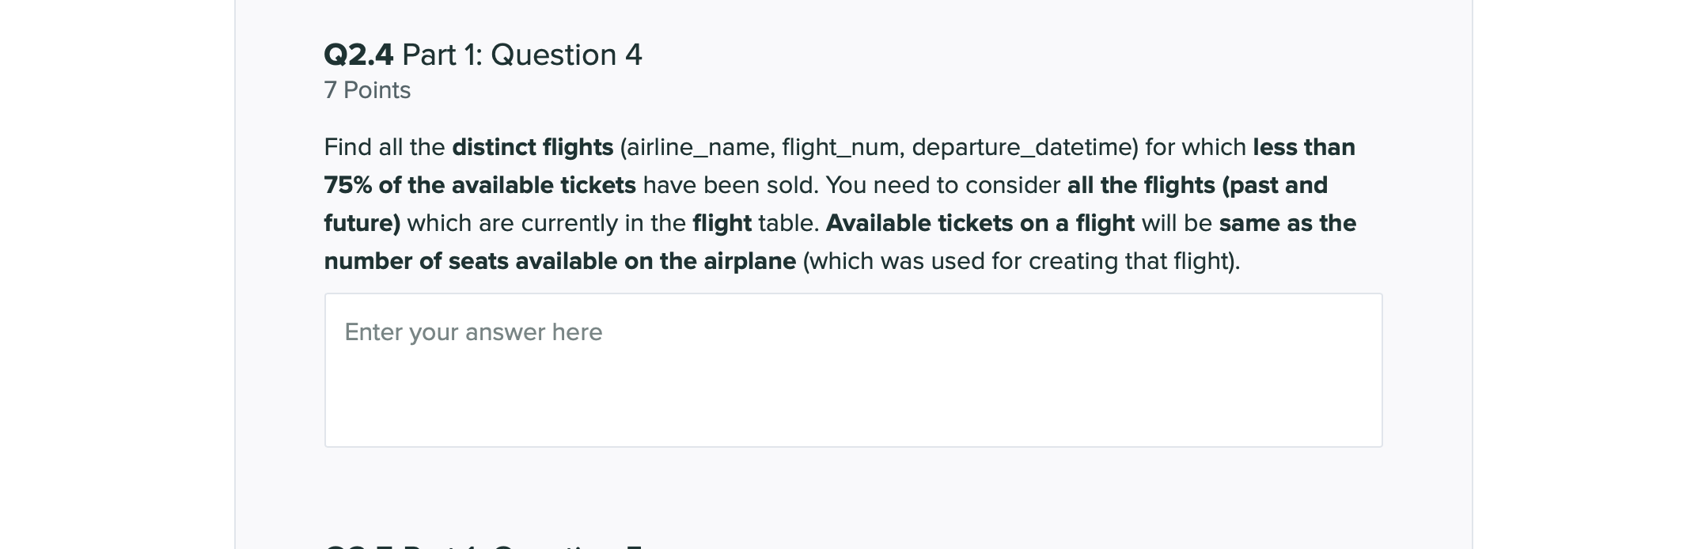Click the bold 'all the flights (past and' text
The width and height of the screenshot is (1702, 549).
[1197, 185]
